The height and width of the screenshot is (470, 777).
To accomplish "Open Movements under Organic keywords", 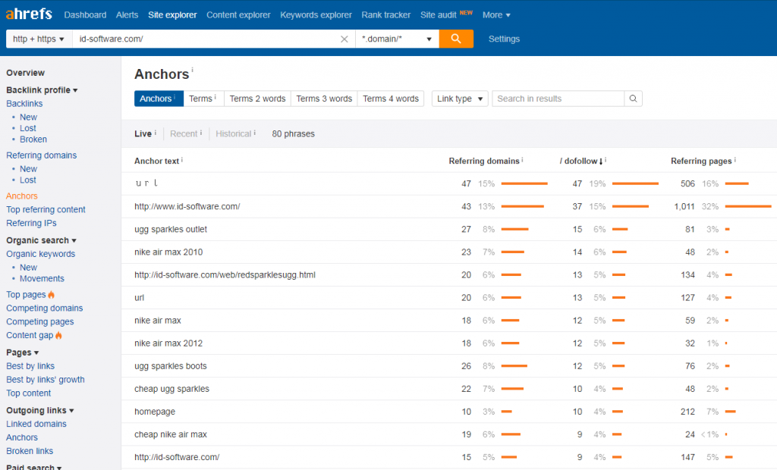I will click(x=42, y=278).
